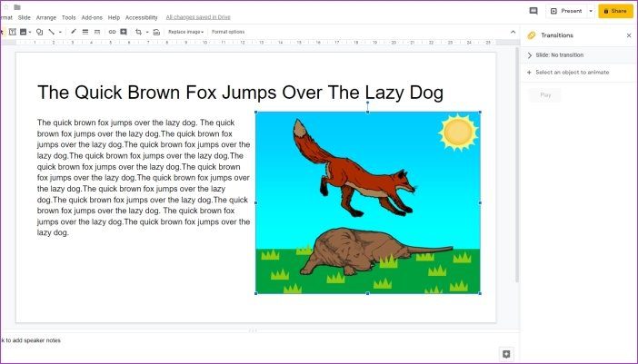Viewport: 638px width, 364px height.
Task: Click the yellow Share button
Action: pyautogui.click(x=615, y=11)
